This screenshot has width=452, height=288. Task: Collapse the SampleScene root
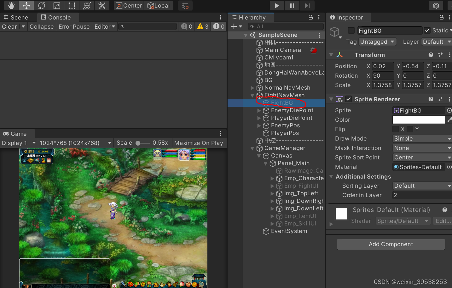click(246, 35)
